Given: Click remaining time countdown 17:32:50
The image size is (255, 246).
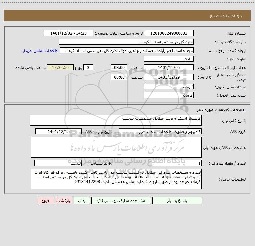Looking at the screenshot, I should [60, 67].
